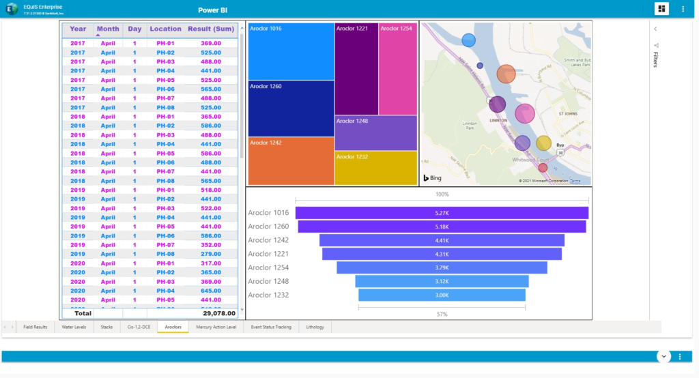Click the orange bubble on the map
The image size is (699, 378).
click(506, 74)
